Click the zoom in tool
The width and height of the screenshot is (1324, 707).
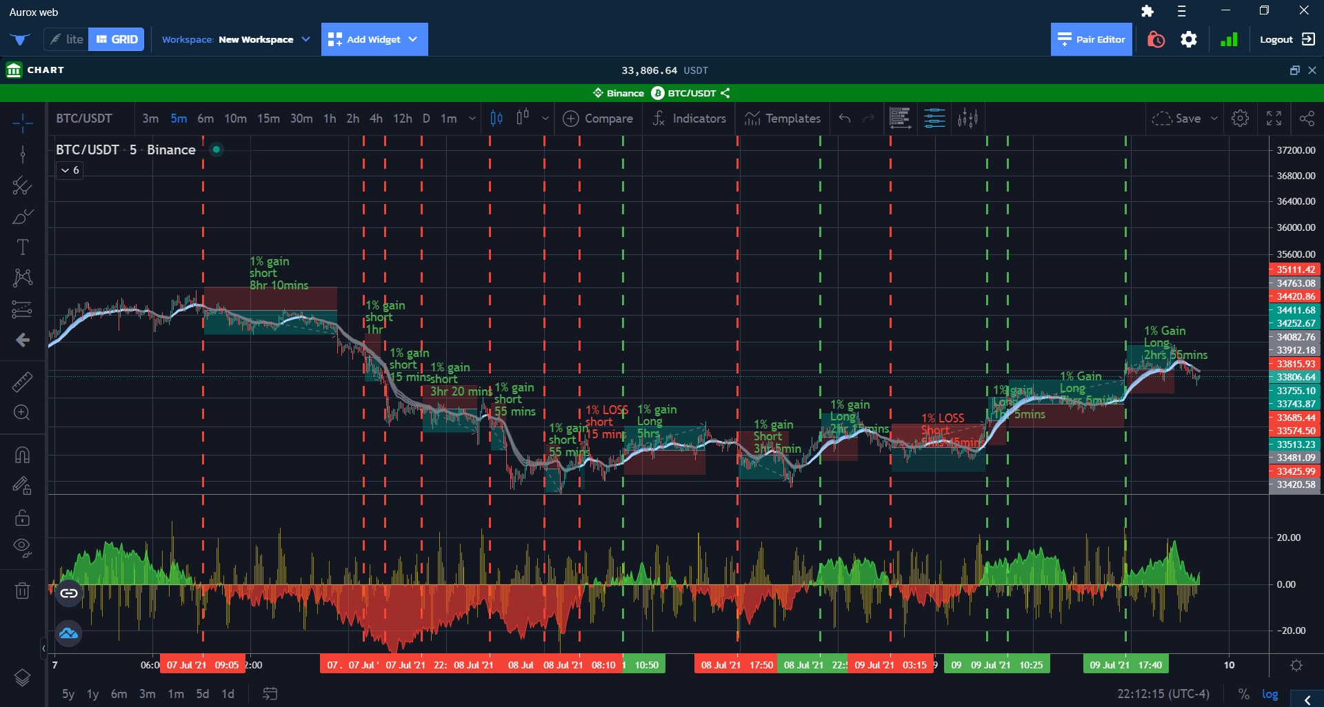point(22,413)
